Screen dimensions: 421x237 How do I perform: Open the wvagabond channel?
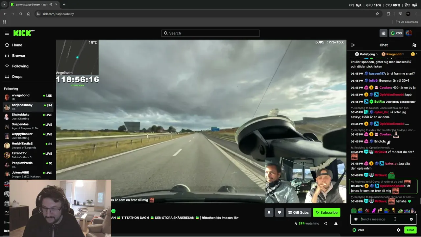[28, 97]
